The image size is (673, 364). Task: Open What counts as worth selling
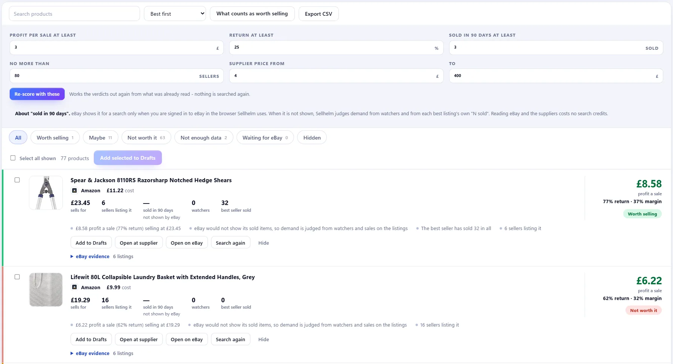point(252,13)
